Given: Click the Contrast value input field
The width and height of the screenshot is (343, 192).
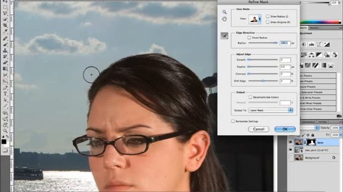Looking at the screenshot, I should coord(285,74).
